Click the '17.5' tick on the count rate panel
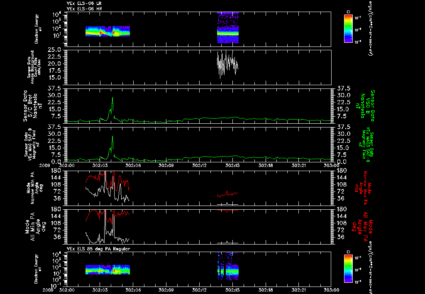425x294 pixels. click(55, 71)
